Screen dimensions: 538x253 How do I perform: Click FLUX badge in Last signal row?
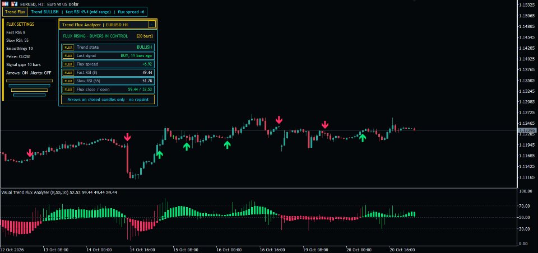[68, 55]
